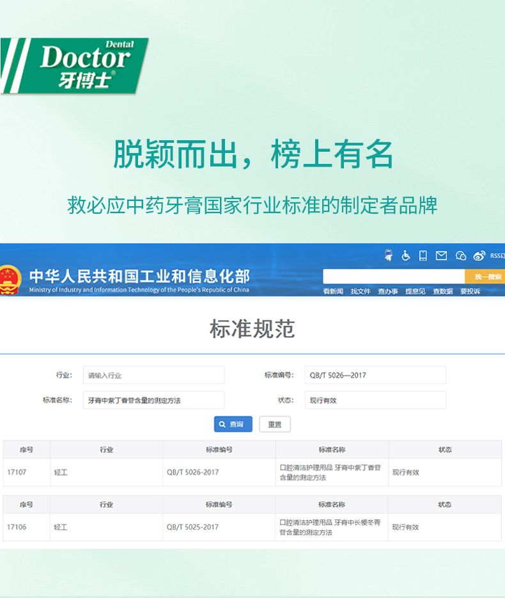Open the wheelchair accessibility icon
Screen dimensions: 505x598
[x=405, y=255]
